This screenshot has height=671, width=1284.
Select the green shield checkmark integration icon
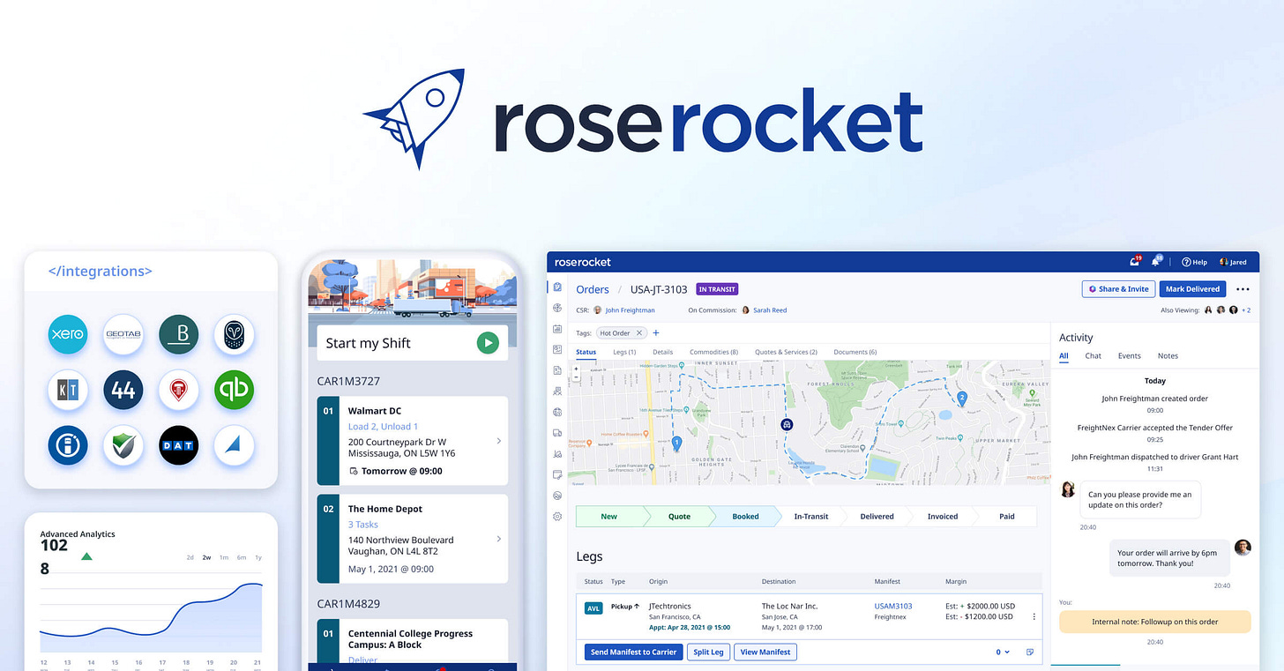pos(123,445)
